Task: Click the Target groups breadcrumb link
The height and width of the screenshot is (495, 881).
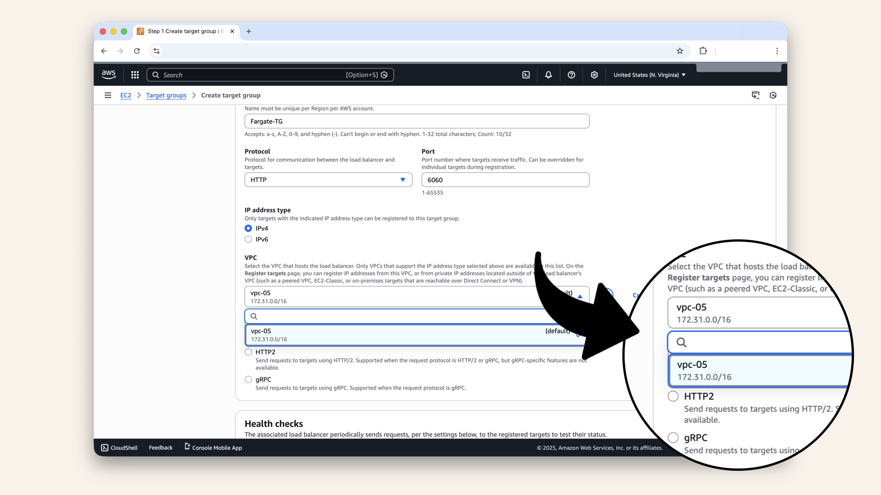Action: 166,95
